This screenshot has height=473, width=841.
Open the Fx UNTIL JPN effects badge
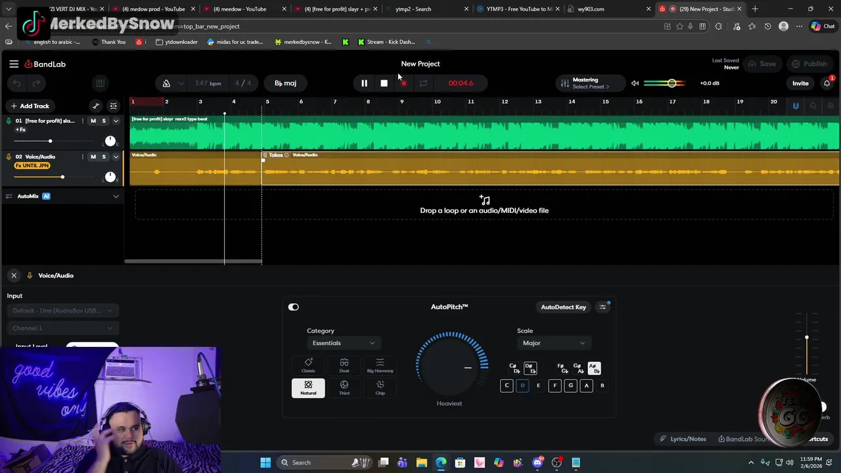click(x=32, y=166)
